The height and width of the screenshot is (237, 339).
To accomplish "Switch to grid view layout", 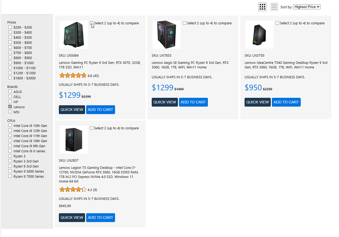I will (262, 7).
